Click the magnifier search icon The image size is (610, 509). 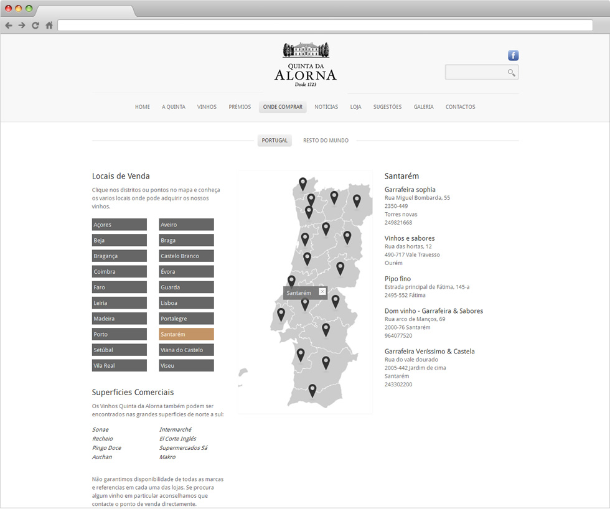click(511, 73)
